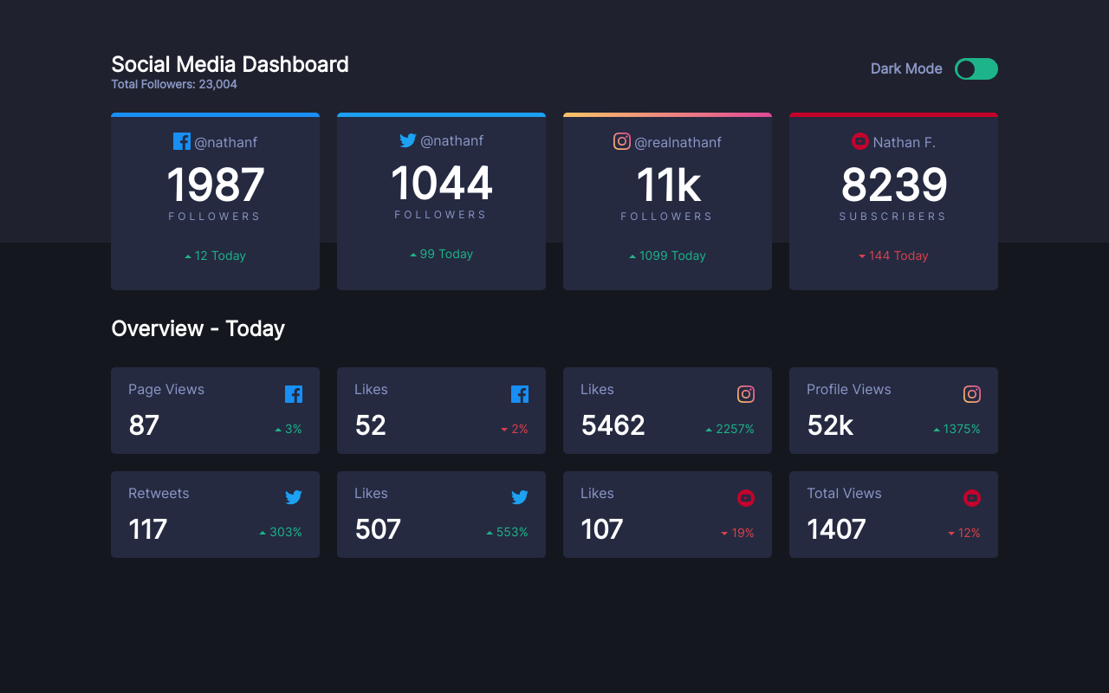
Task: Click the 2% decrease indicator
Action: pyautogui.click(x=515, y=429)
